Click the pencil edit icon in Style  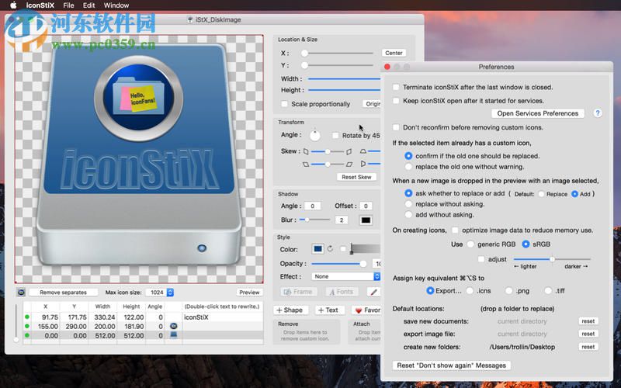click(x=373, y=292)
